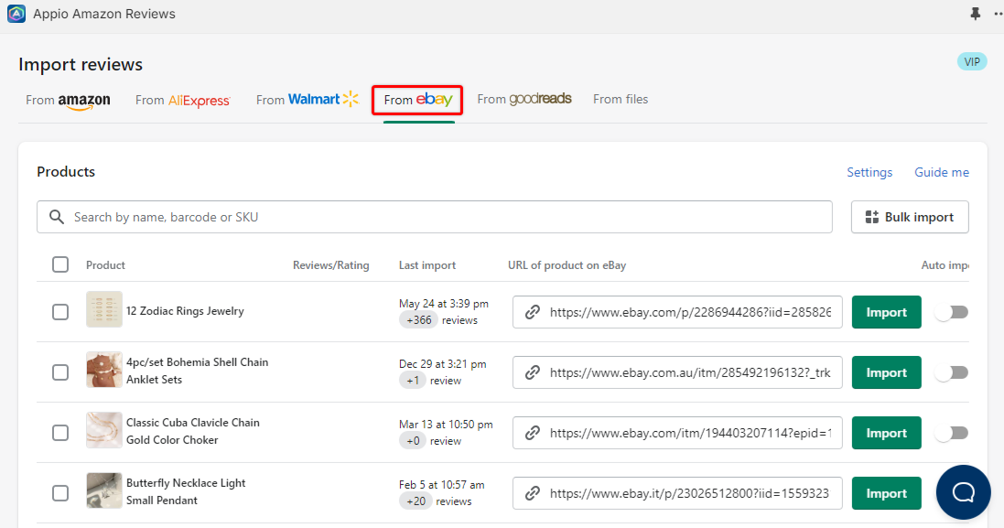
Task: Click the search magnifier icon
Action: pos(57,217)
